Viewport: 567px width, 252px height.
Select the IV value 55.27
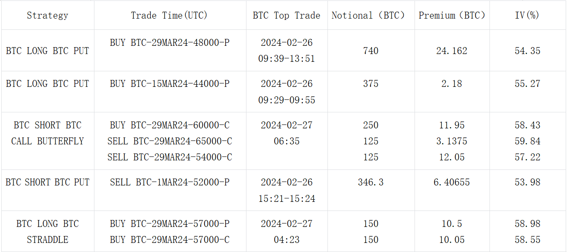[527, 83]
